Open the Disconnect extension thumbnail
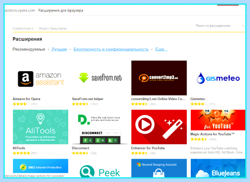This screenshot has width=250, height=182. point(100,127)
